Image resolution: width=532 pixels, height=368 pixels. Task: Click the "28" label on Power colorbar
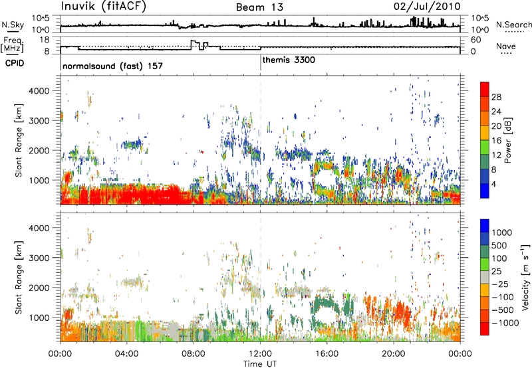(496, 97)
